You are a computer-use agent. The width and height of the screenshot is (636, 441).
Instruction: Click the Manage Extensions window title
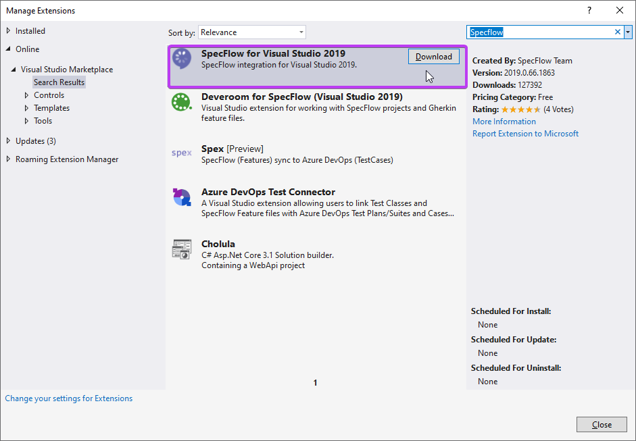(x=41, y=11)
